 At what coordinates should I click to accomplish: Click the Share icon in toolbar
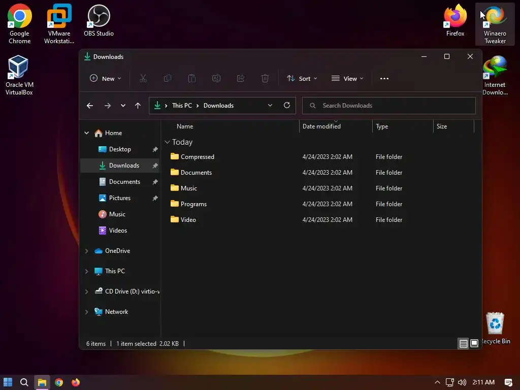point(241,78)
